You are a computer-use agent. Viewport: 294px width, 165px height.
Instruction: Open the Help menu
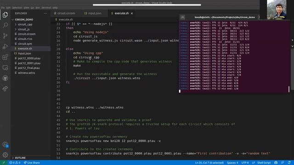pyautogui.click(x=55, y=8)
